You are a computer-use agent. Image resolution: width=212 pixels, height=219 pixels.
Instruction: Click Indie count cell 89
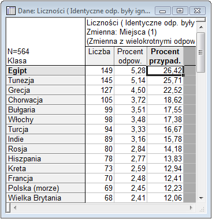coord(100,139)
